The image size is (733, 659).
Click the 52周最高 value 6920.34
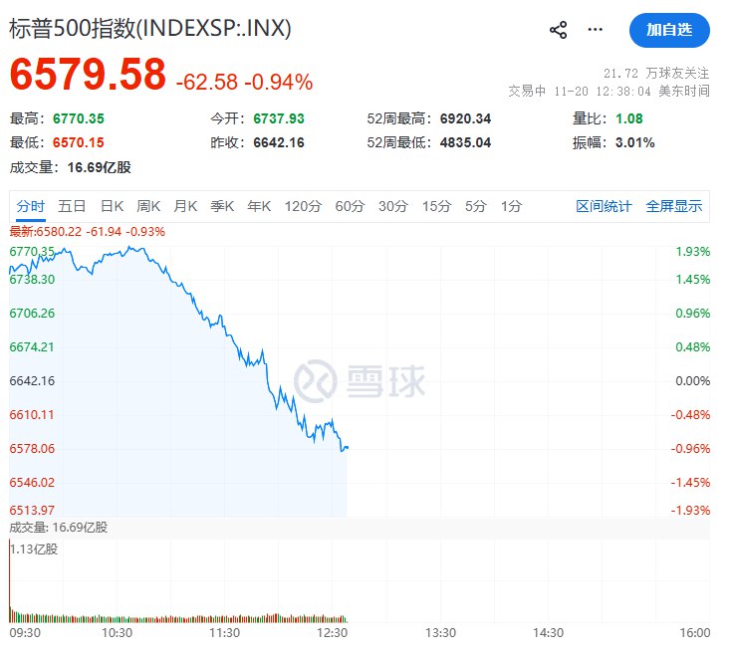point(466,118)
